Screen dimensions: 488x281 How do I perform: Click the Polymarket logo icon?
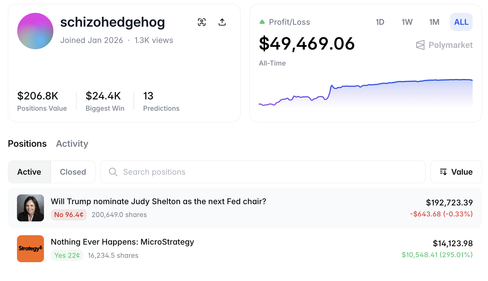420,45
